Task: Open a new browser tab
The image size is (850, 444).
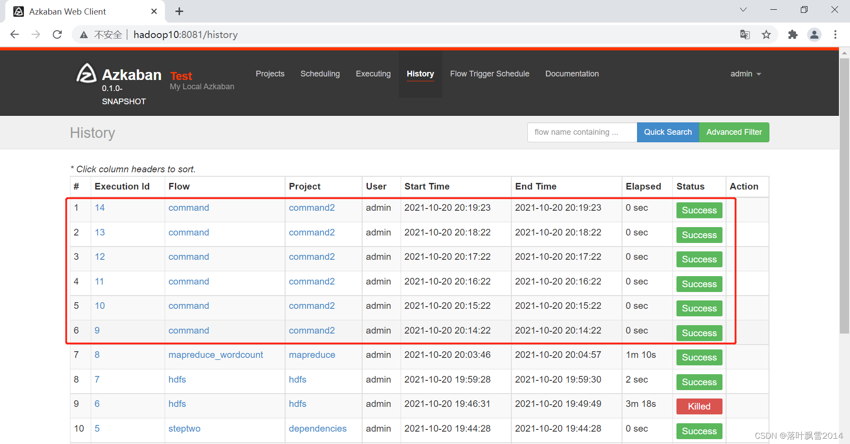Action: click(179, 11)
